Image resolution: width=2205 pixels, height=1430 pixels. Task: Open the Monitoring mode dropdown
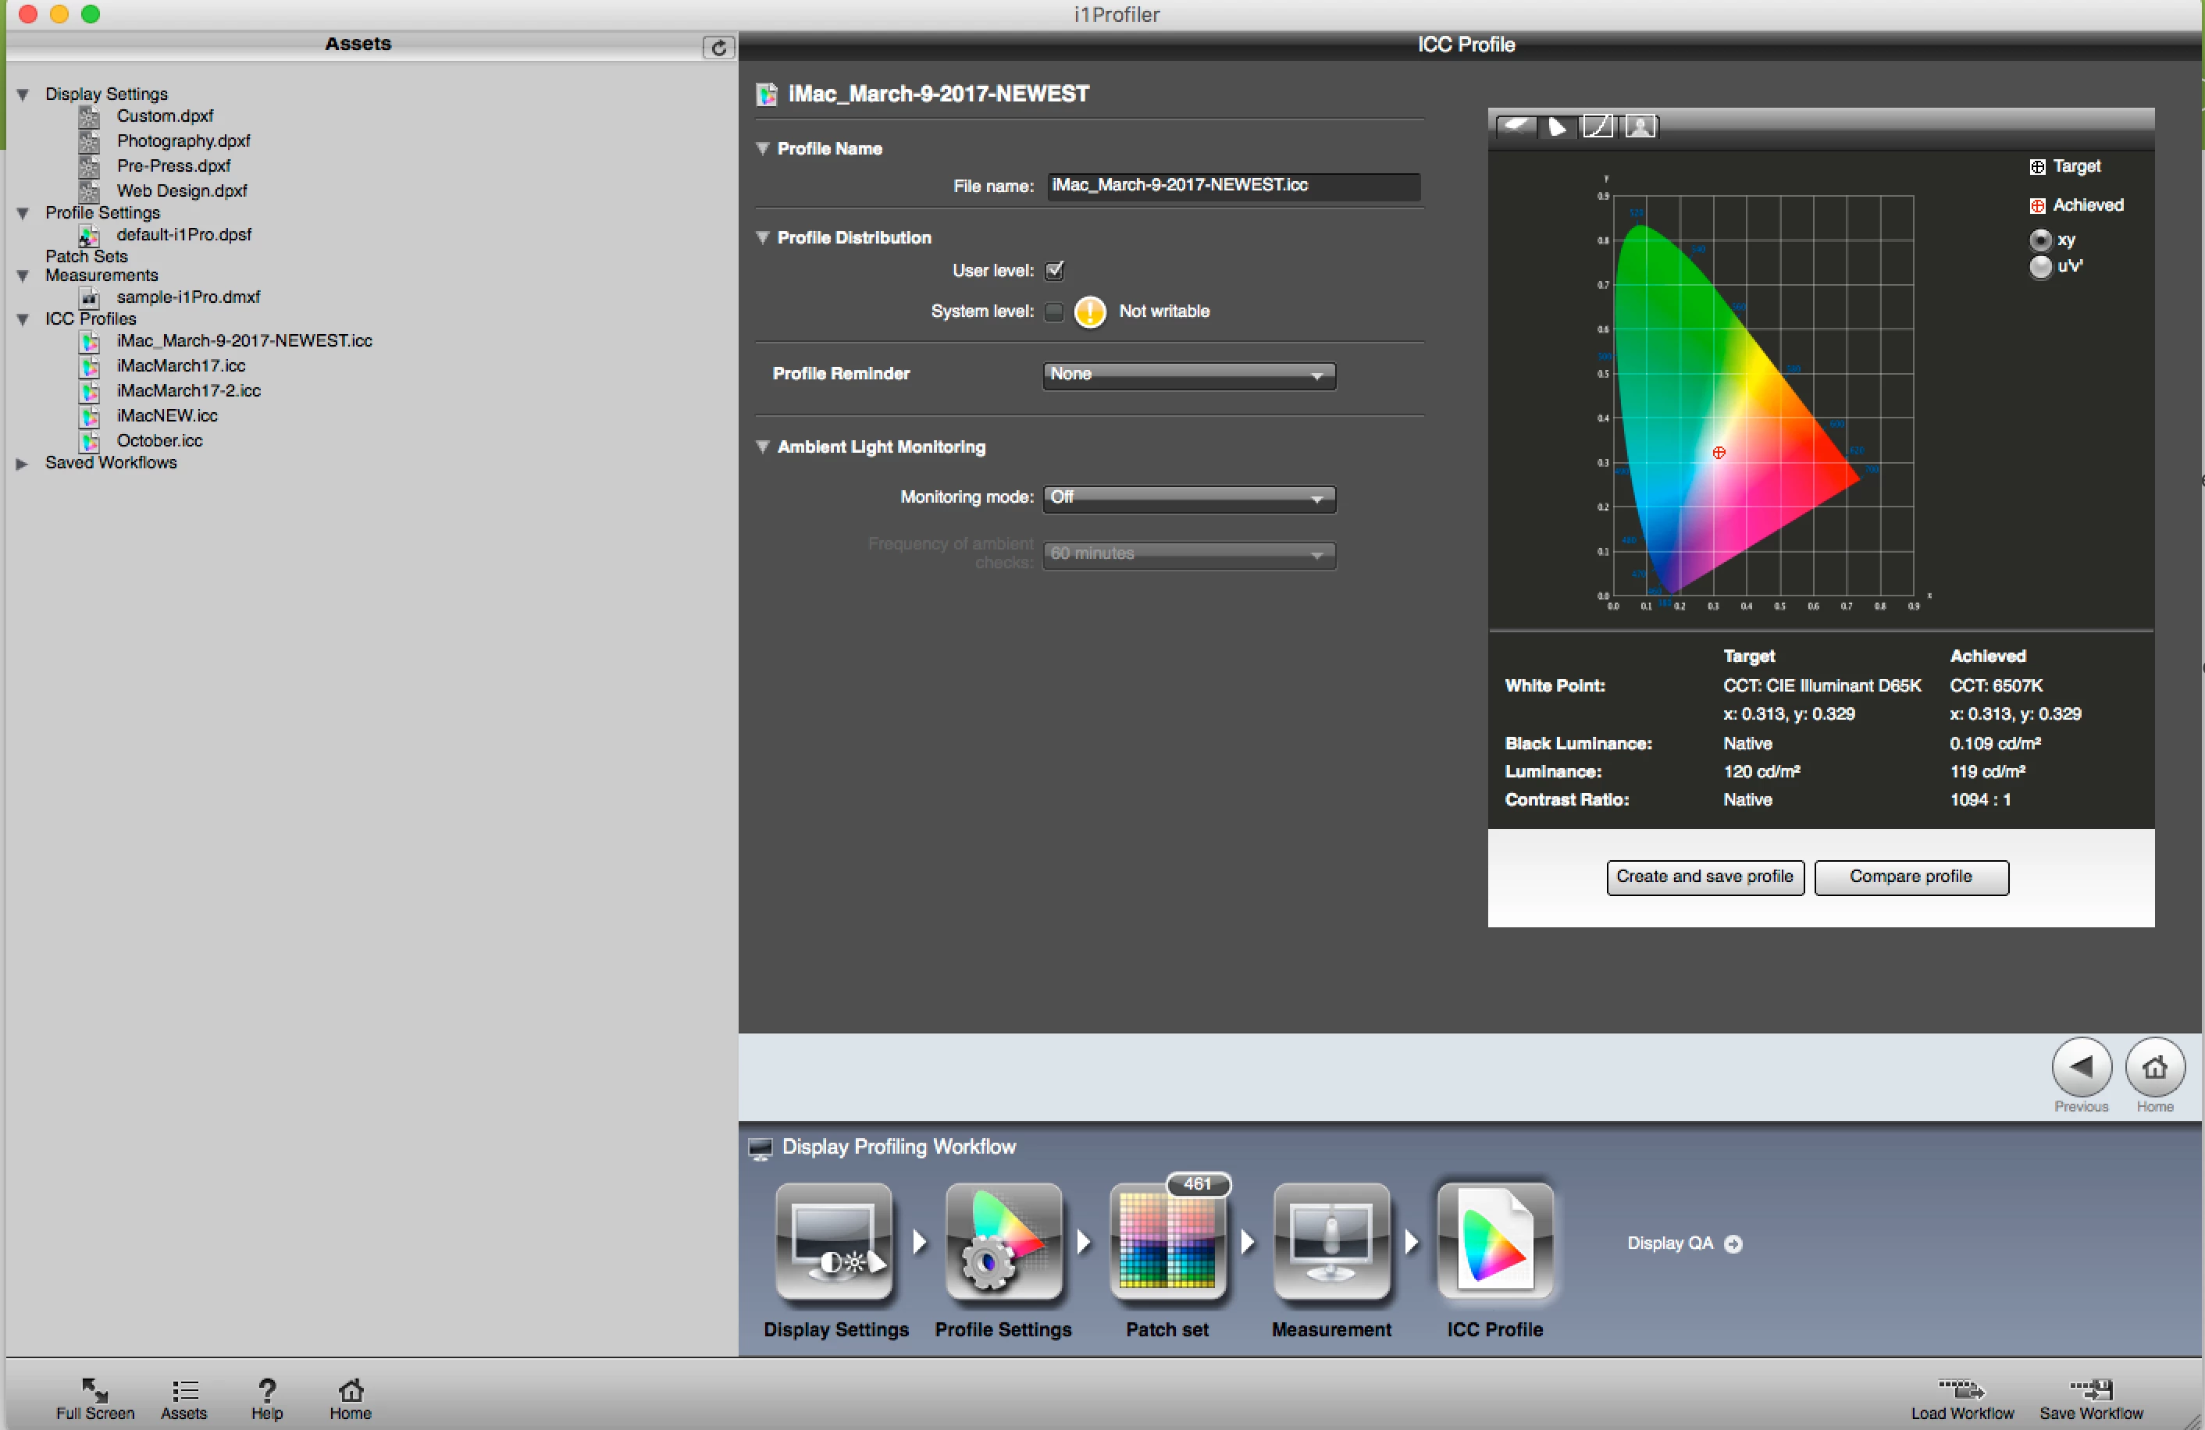(1188, 497)
